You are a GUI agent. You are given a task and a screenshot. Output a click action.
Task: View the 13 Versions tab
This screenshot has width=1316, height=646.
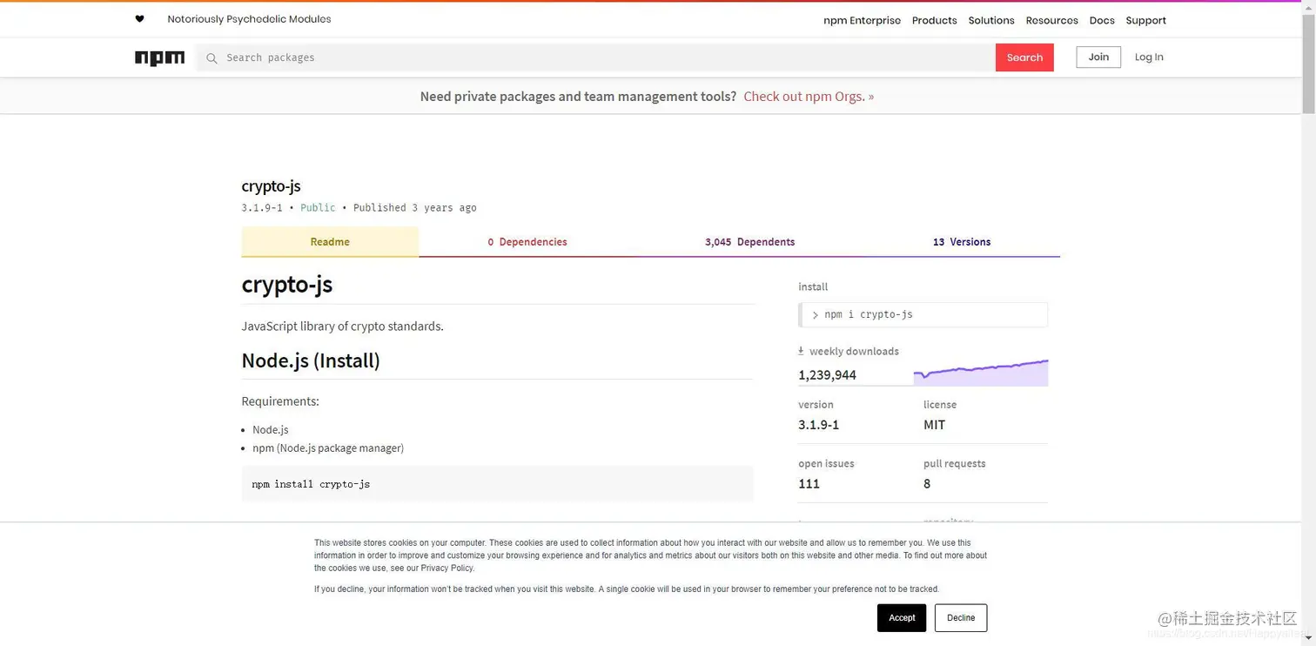[x=961, y=241]
